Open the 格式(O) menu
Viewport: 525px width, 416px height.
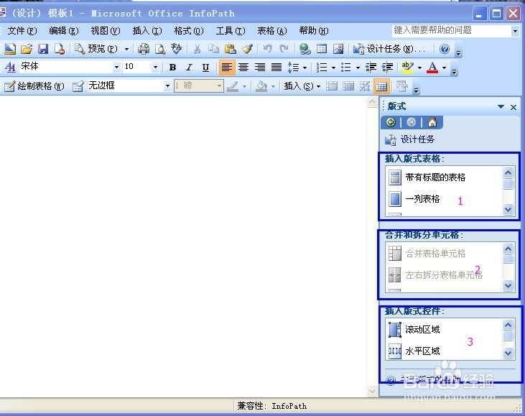pos(188,31)
